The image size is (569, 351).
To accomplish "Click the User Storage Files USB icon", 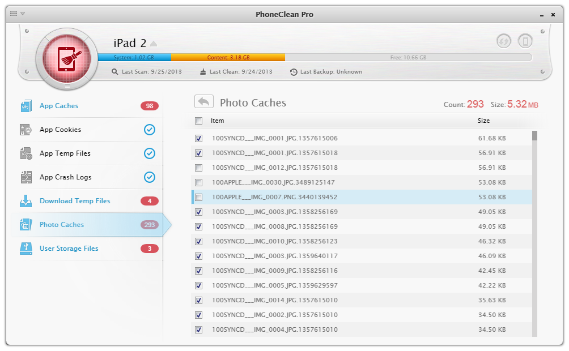I will 26,249.
